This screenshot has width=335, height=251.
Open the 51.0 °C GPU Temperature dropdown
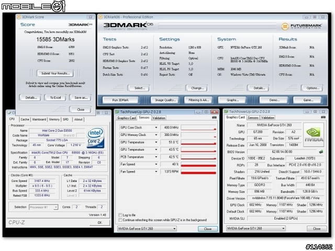(x=156, y=142)
